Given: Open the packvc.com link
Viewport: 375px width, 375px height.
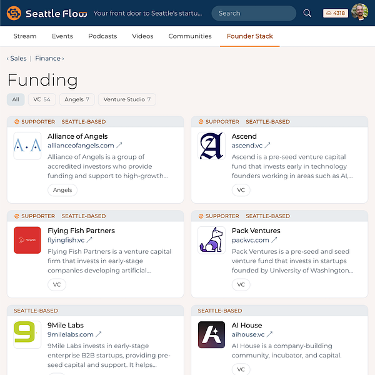Looking at the screenshot, I should (250, 240).
